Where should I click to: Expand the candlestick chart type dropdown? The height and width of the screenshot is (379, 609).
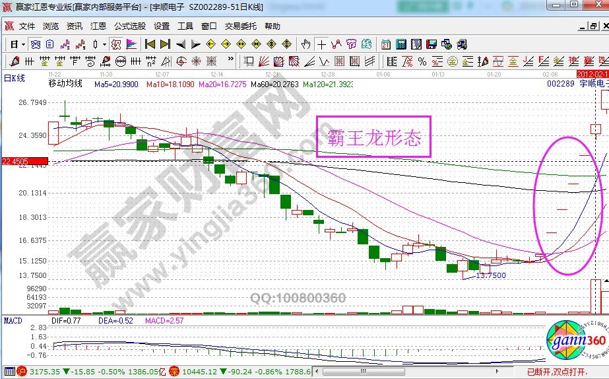point(104,44)
